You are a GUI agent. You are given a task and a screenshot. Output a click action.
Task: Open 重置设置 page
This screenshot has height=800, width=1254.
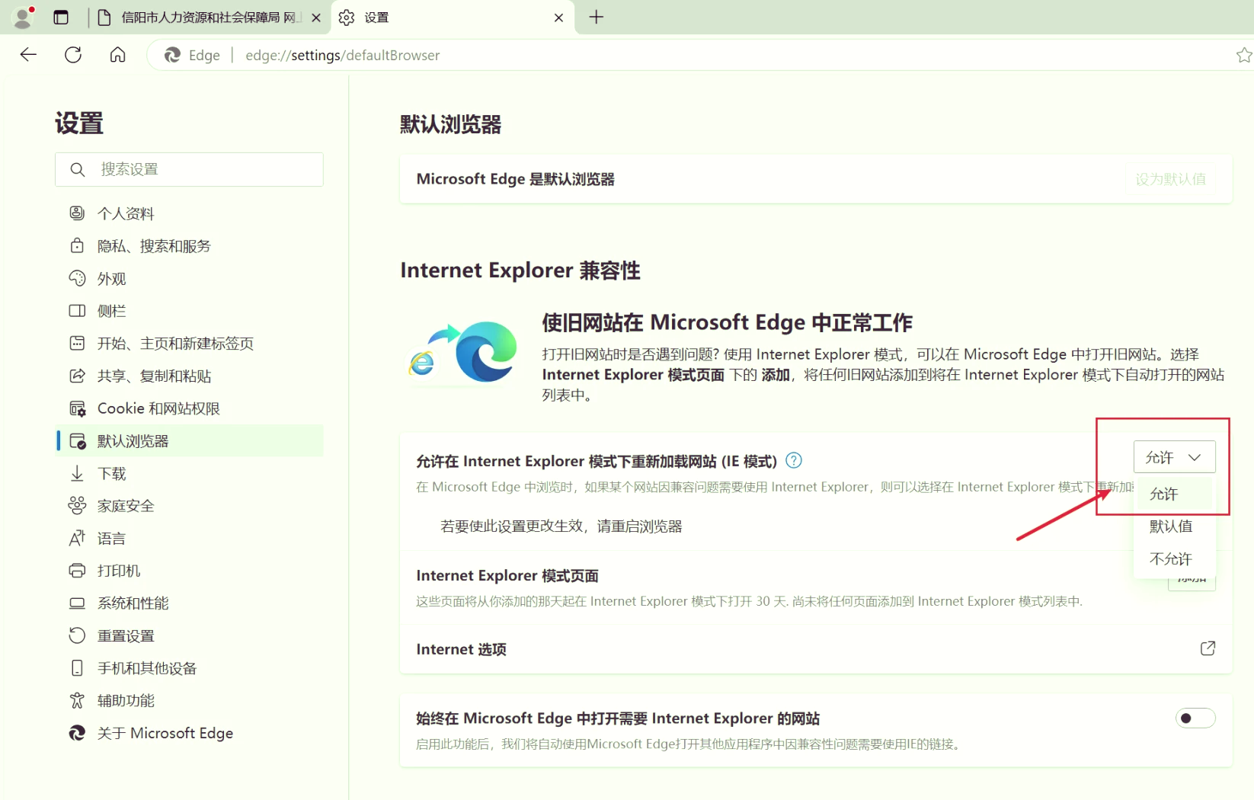(x=190, y=635)
